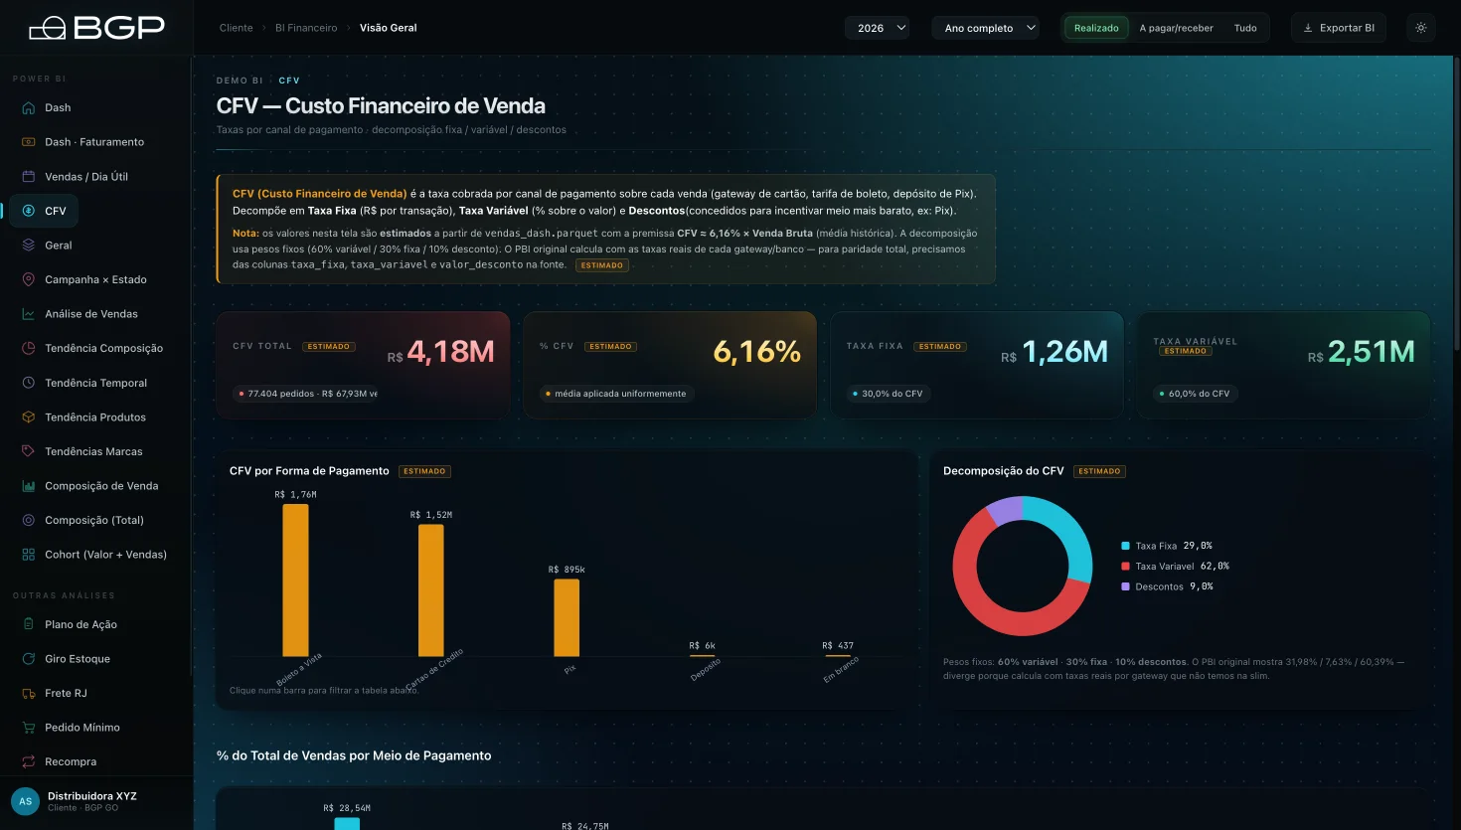Click the '60,0% do CFV' chip
1461x830 pixels.
click(x=1195, y=394)
